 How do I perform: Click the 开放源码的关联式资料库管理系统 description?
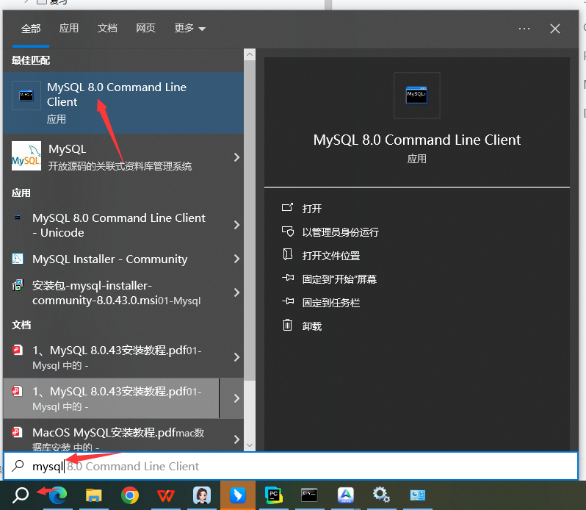click(120, 166)
